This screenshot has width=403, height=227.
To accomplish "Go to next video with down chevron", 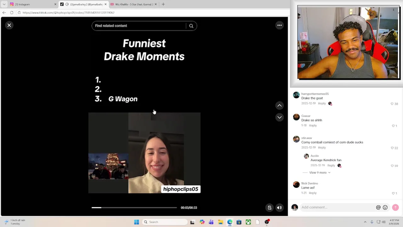I will click(279, 117).
